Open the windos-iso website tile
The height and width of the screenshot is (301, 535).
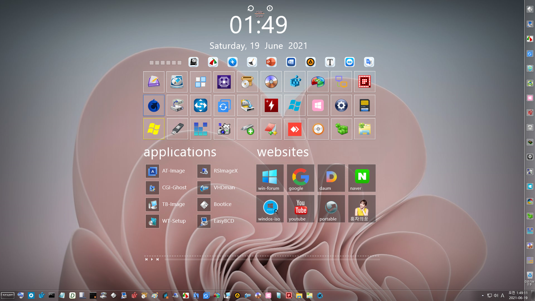coord(270,208)
